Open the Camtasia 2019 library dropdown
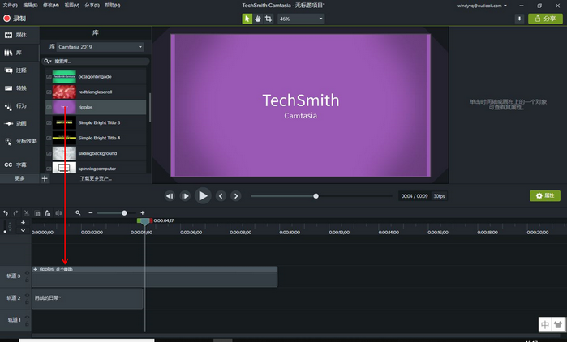 [100, 47]
